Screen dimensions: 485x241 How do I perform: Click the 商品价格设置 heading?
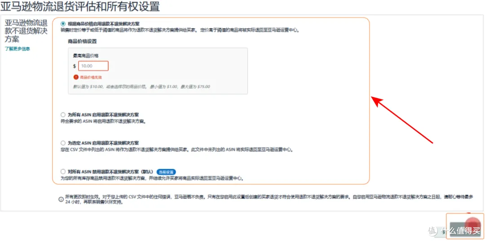click(x=83, y=41)
